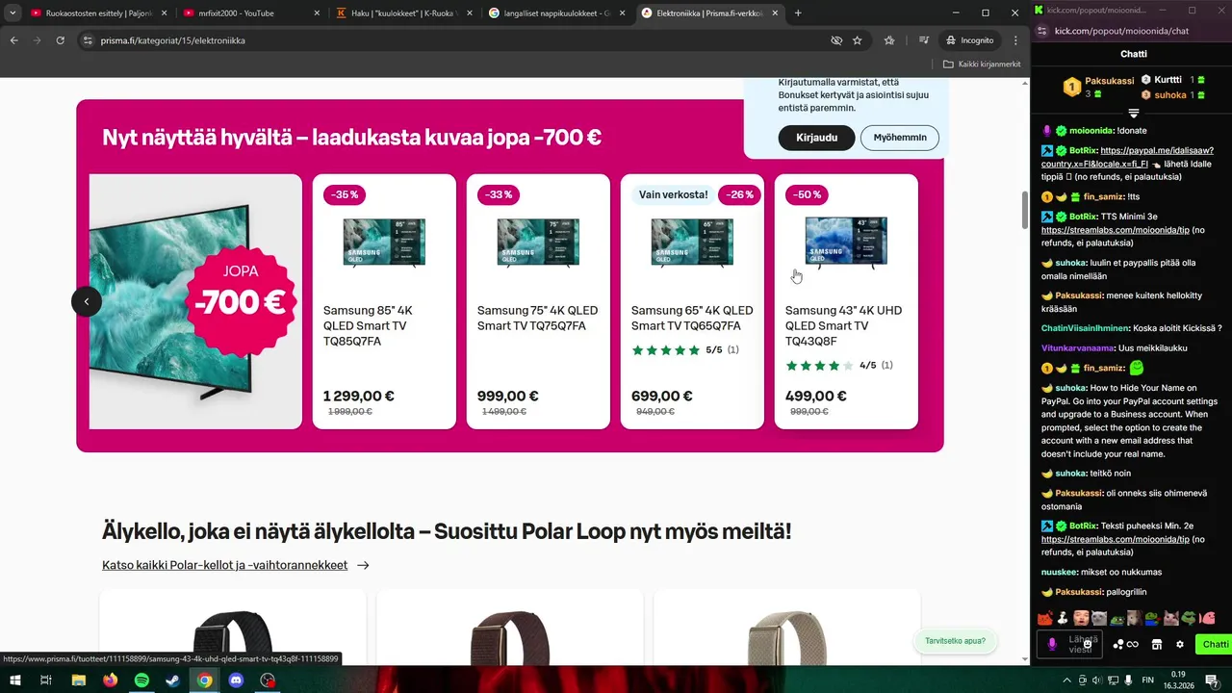Expand the leaderboard arrow under Paksukassi
1232x693 pixels.
click(1134, 114)
